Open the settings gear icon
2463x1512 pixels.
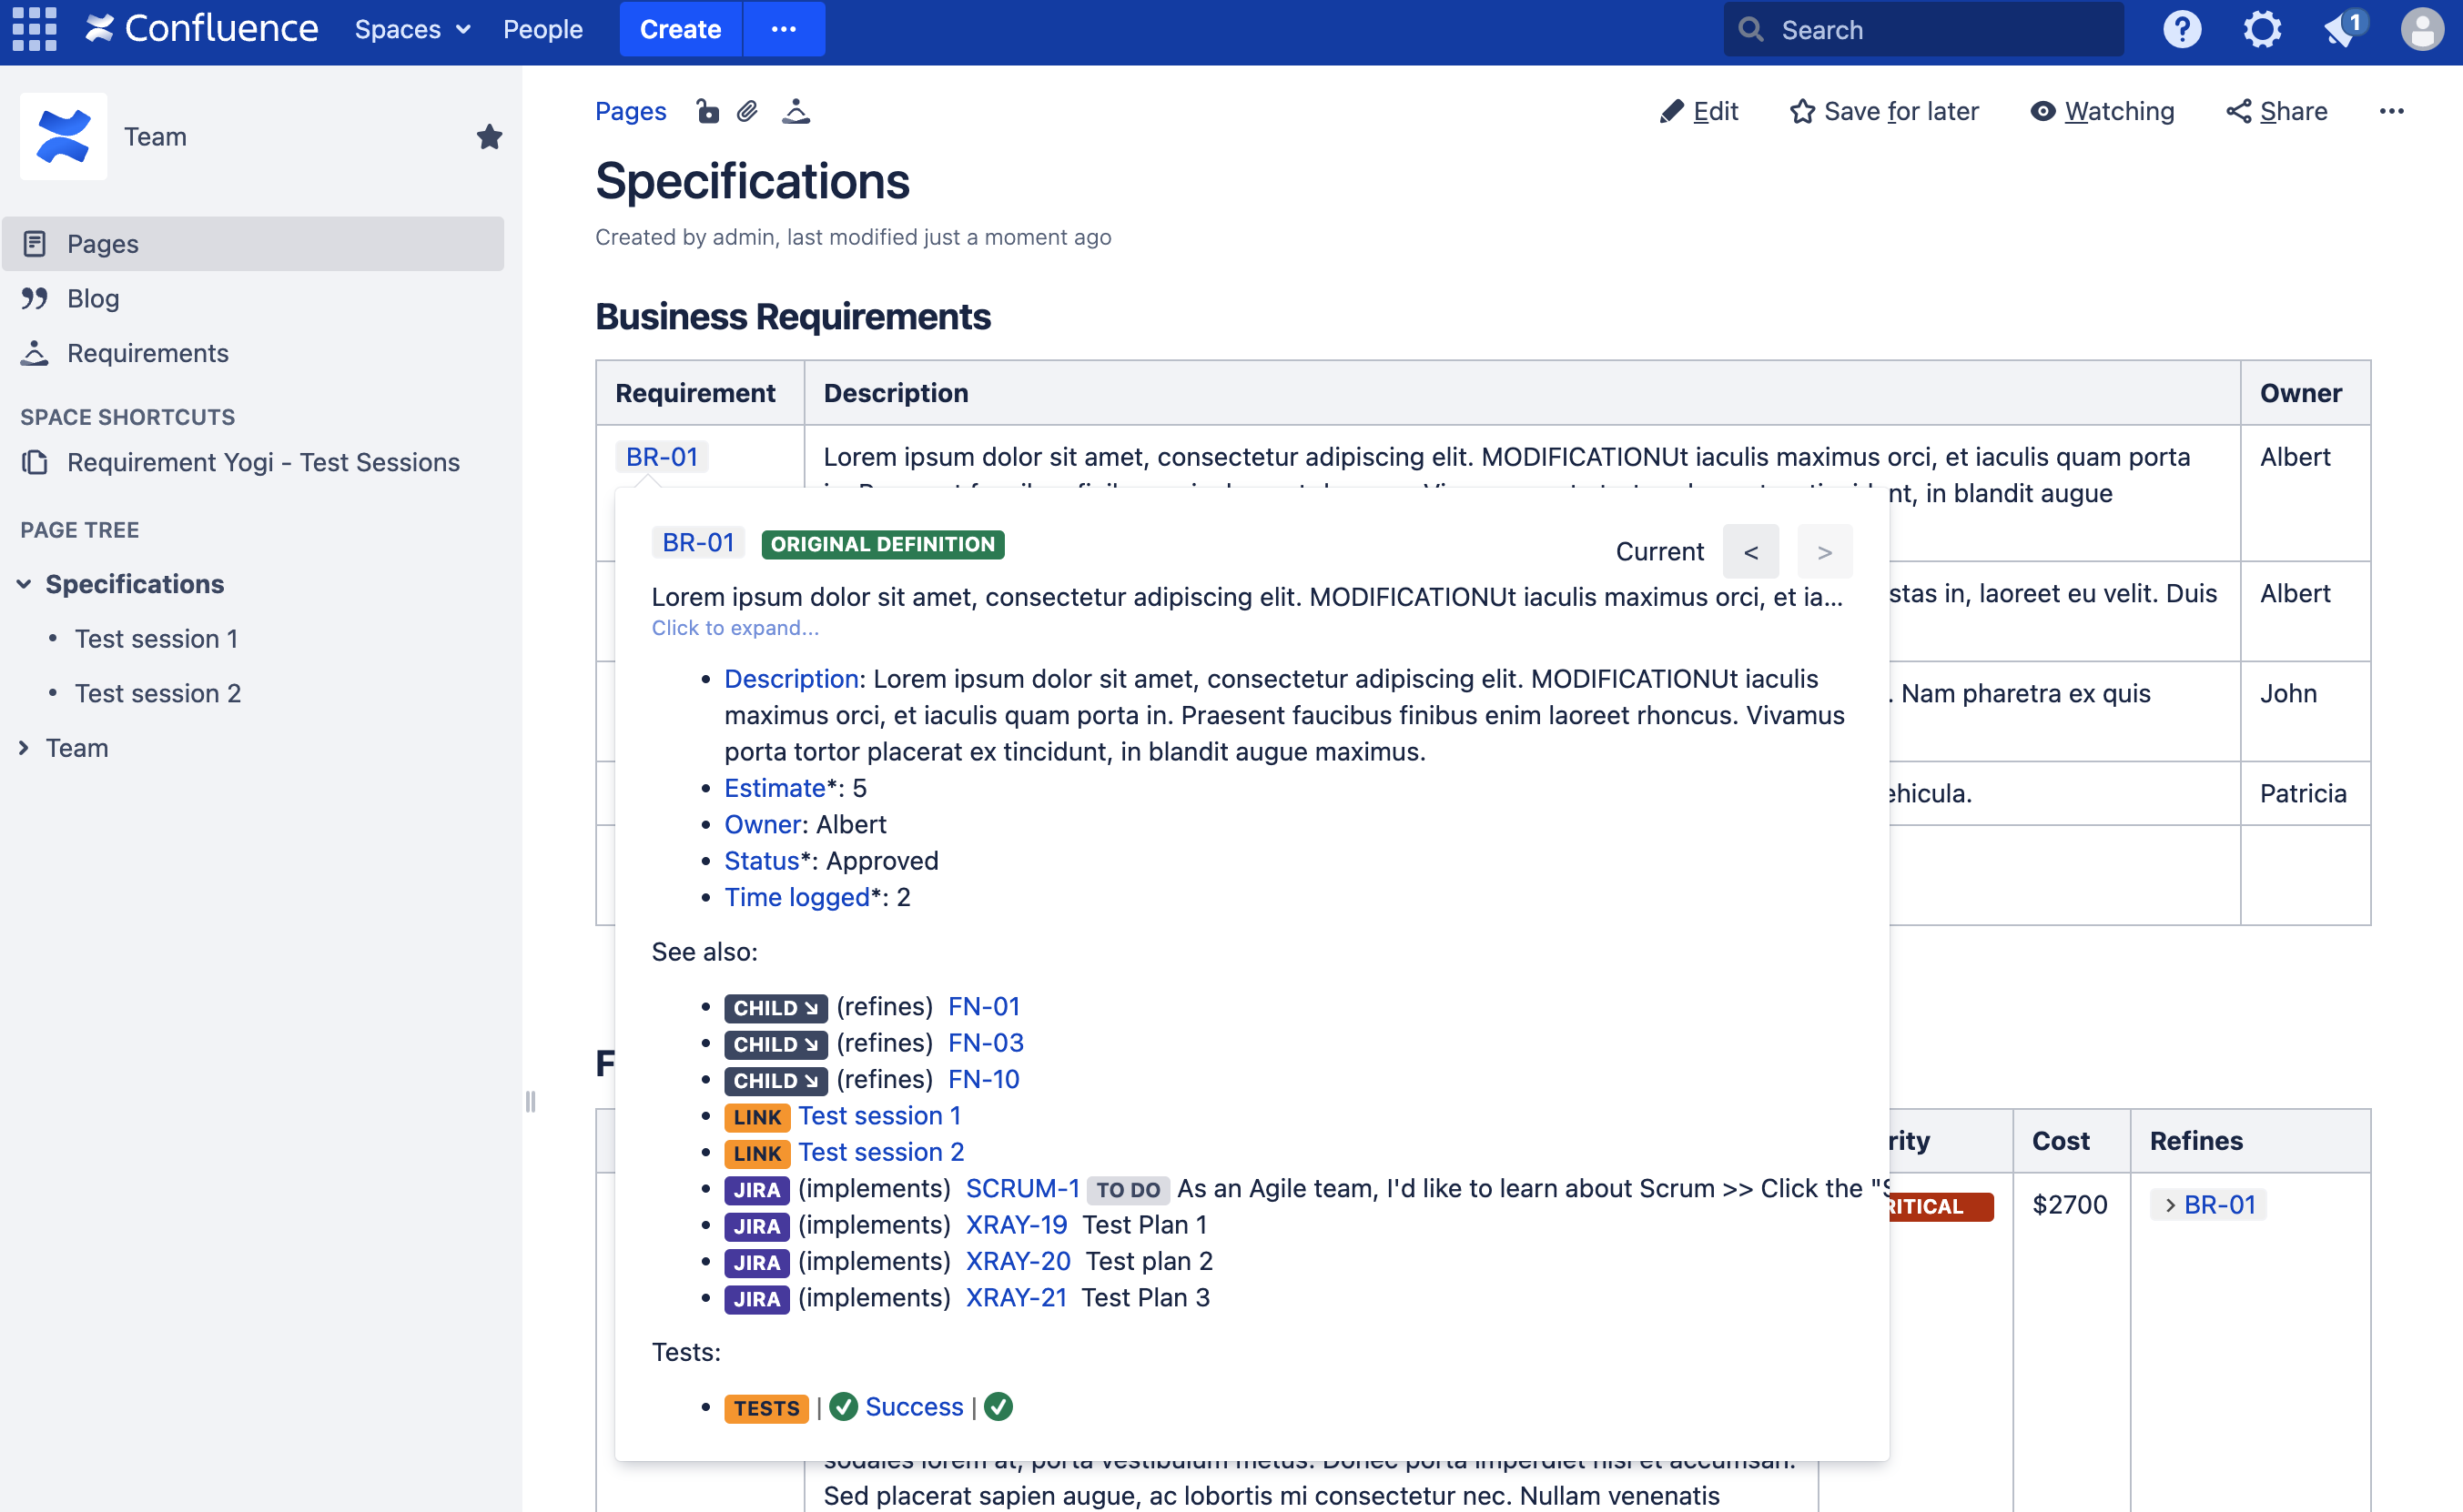[2262, 29]
